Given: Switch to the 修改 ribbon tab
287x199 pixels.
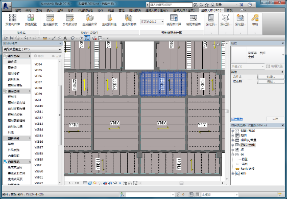Looking at the screenshot, I should 229,10.
